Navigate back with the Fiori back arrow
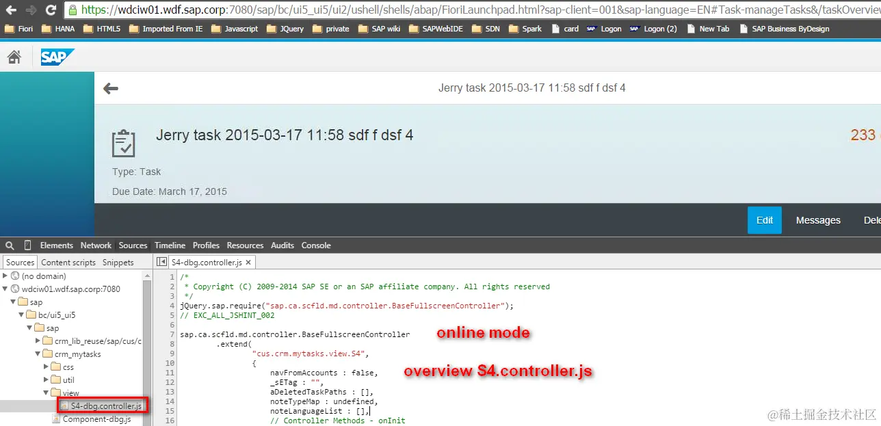881x426 pixels. coord(110,88)
